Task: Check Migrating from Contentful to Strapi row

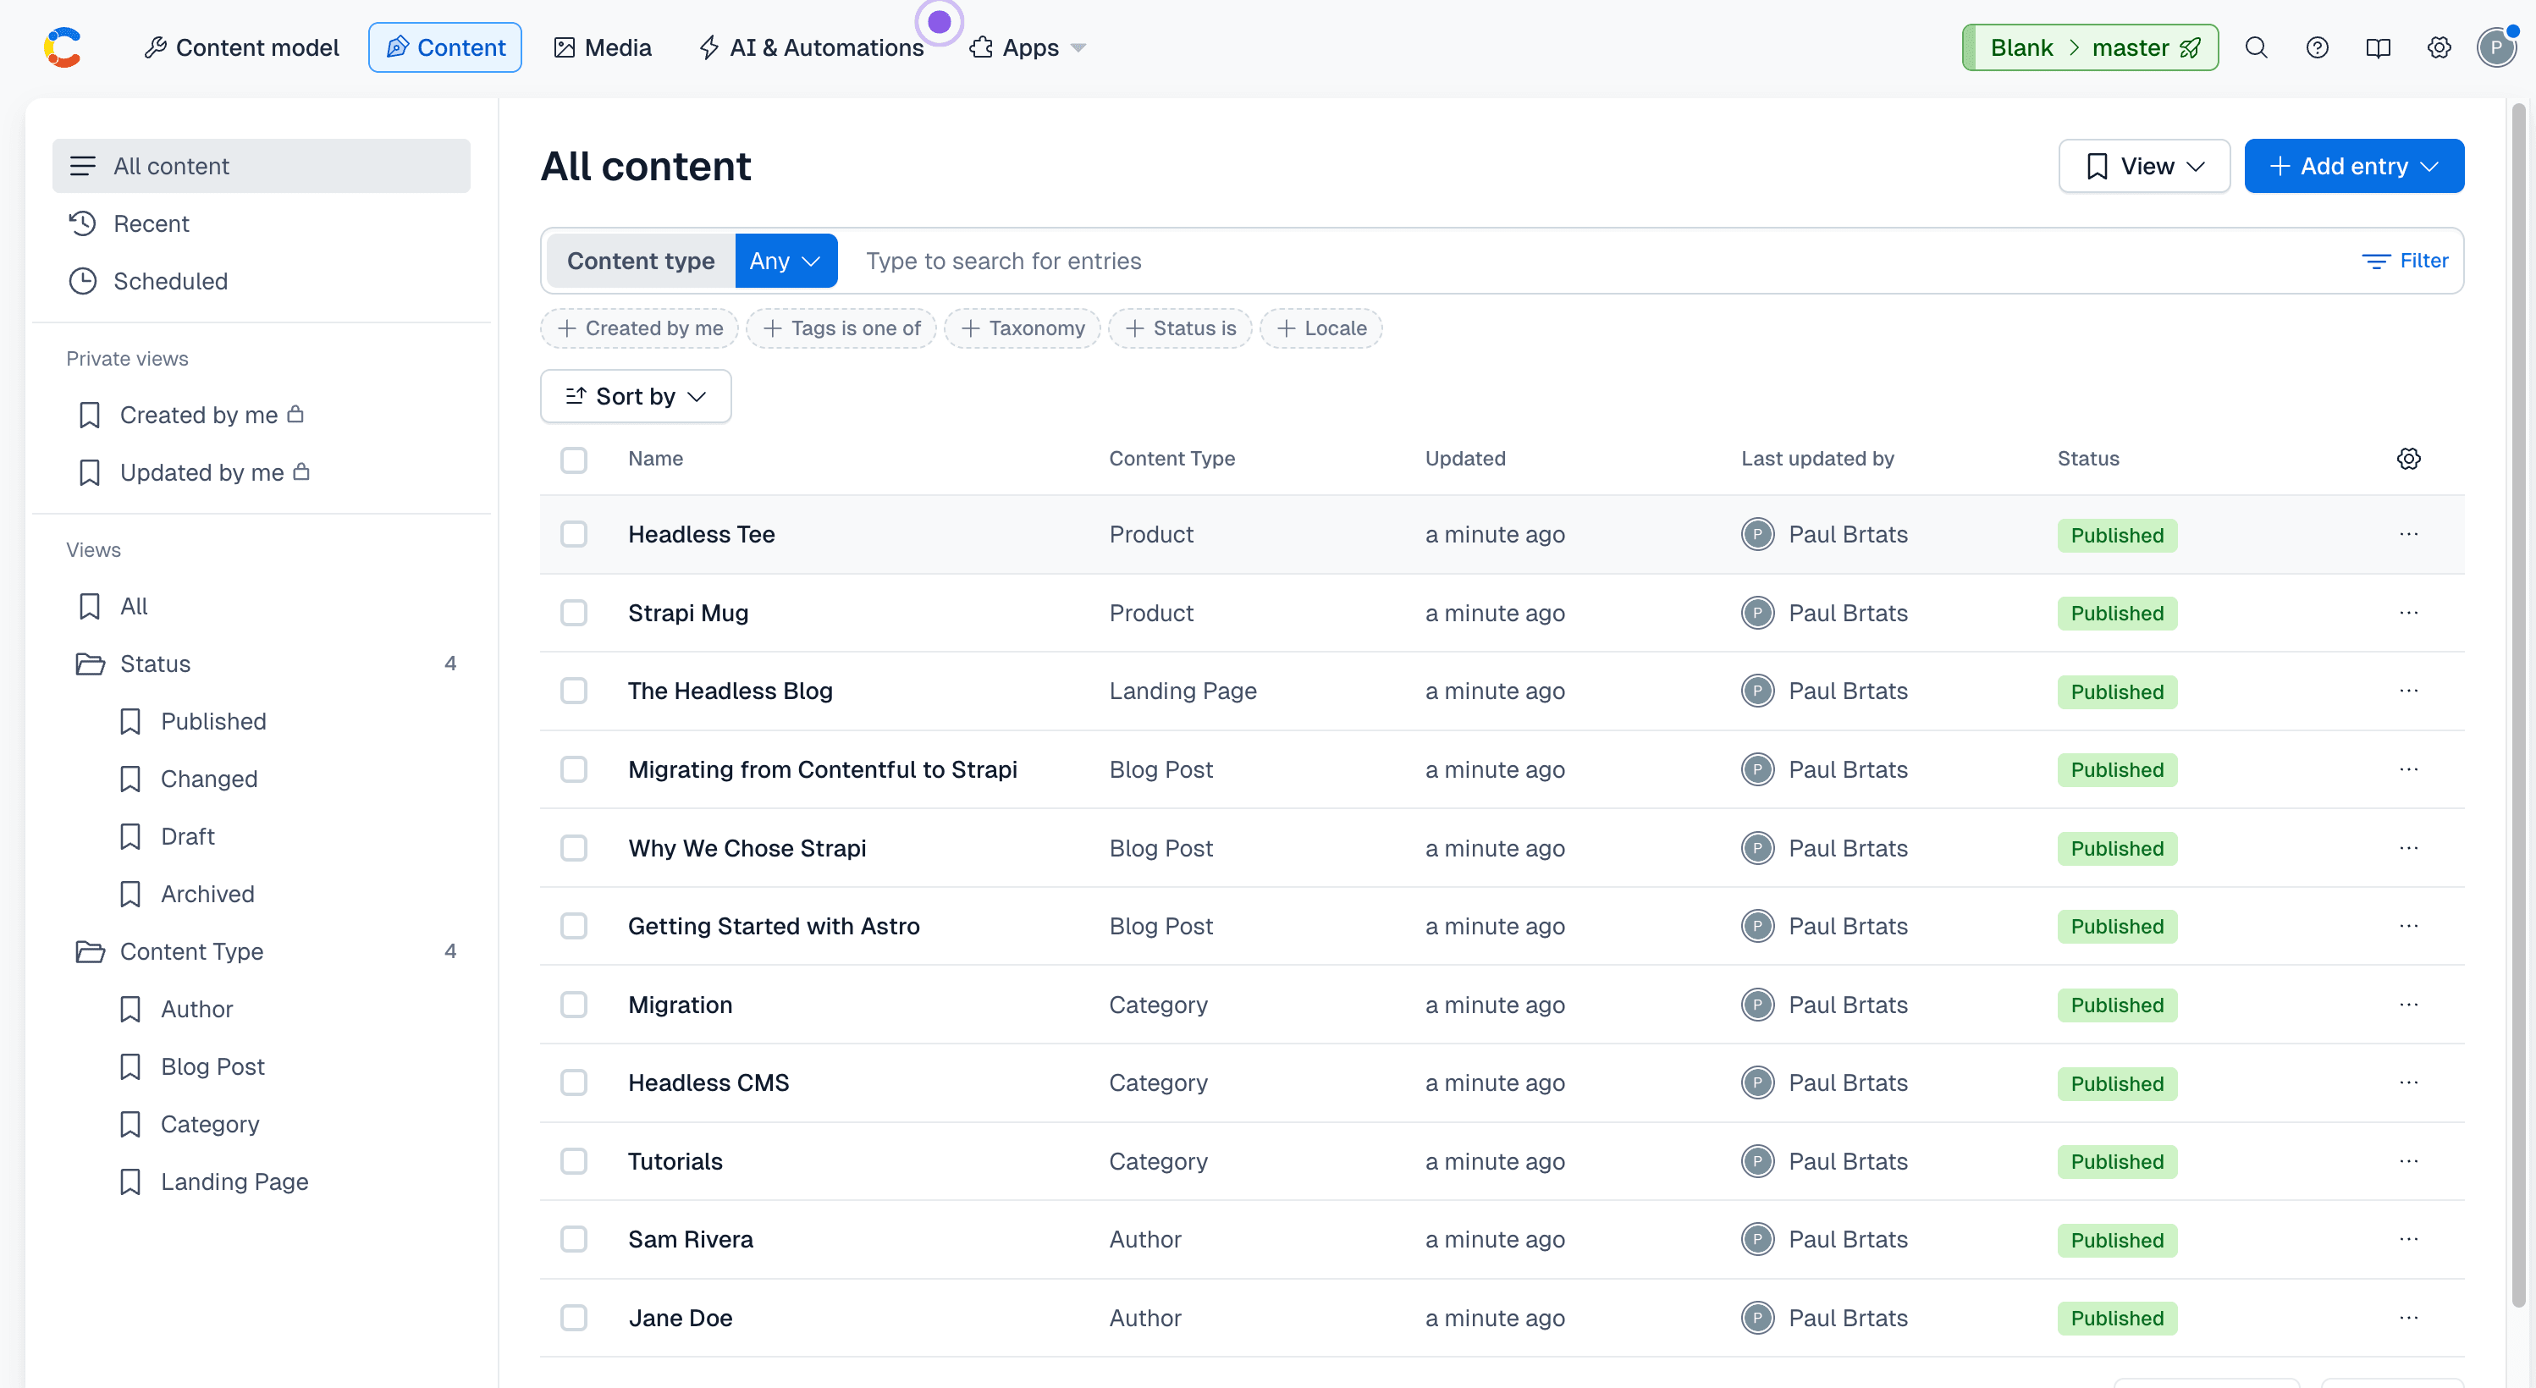Action: (574, 770)
